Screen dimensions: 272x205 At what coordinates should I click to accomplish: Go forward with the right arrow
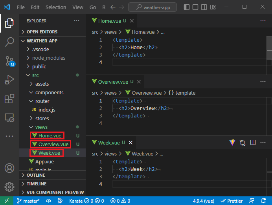click(121, 7)
